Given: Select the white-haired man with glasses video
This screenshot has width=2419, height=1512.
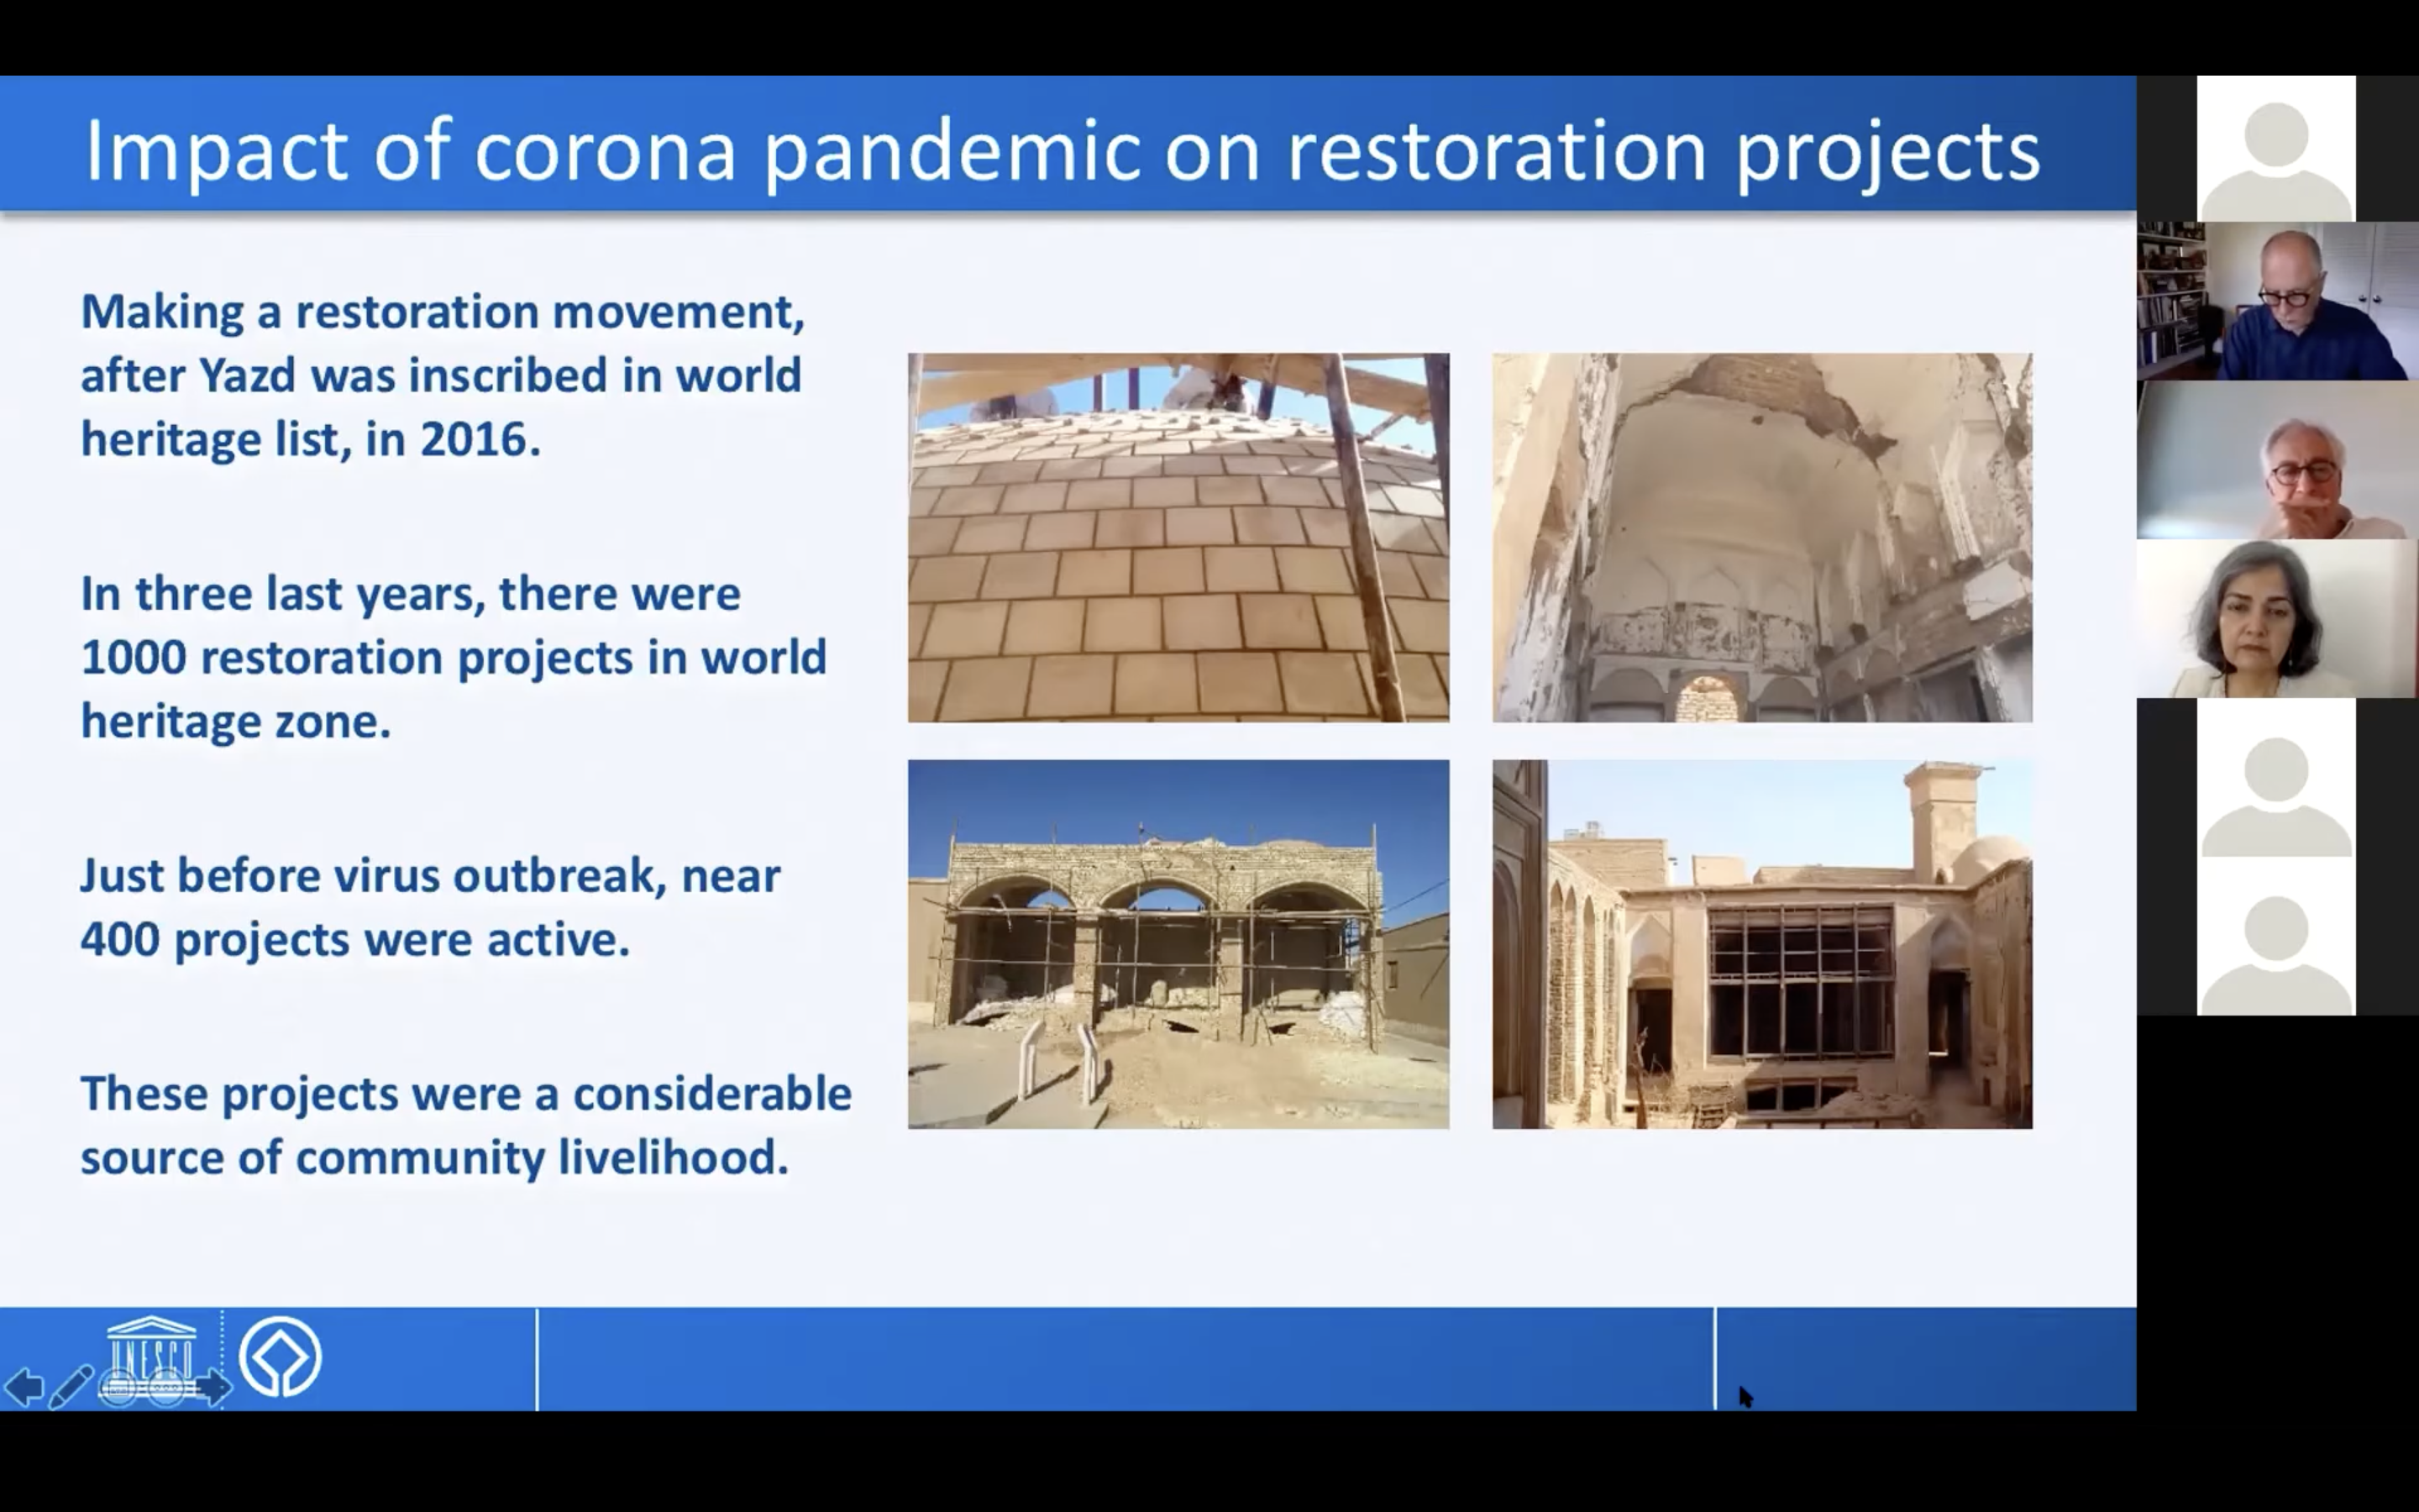Looking at the screenshot, I should click(x=2277, y=460).
